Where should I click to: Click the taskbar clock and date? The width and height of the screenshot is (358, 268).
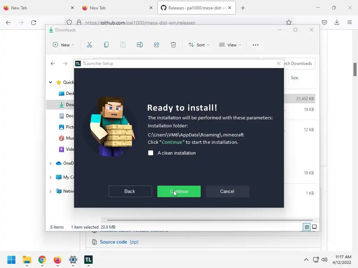pos(342,260)
